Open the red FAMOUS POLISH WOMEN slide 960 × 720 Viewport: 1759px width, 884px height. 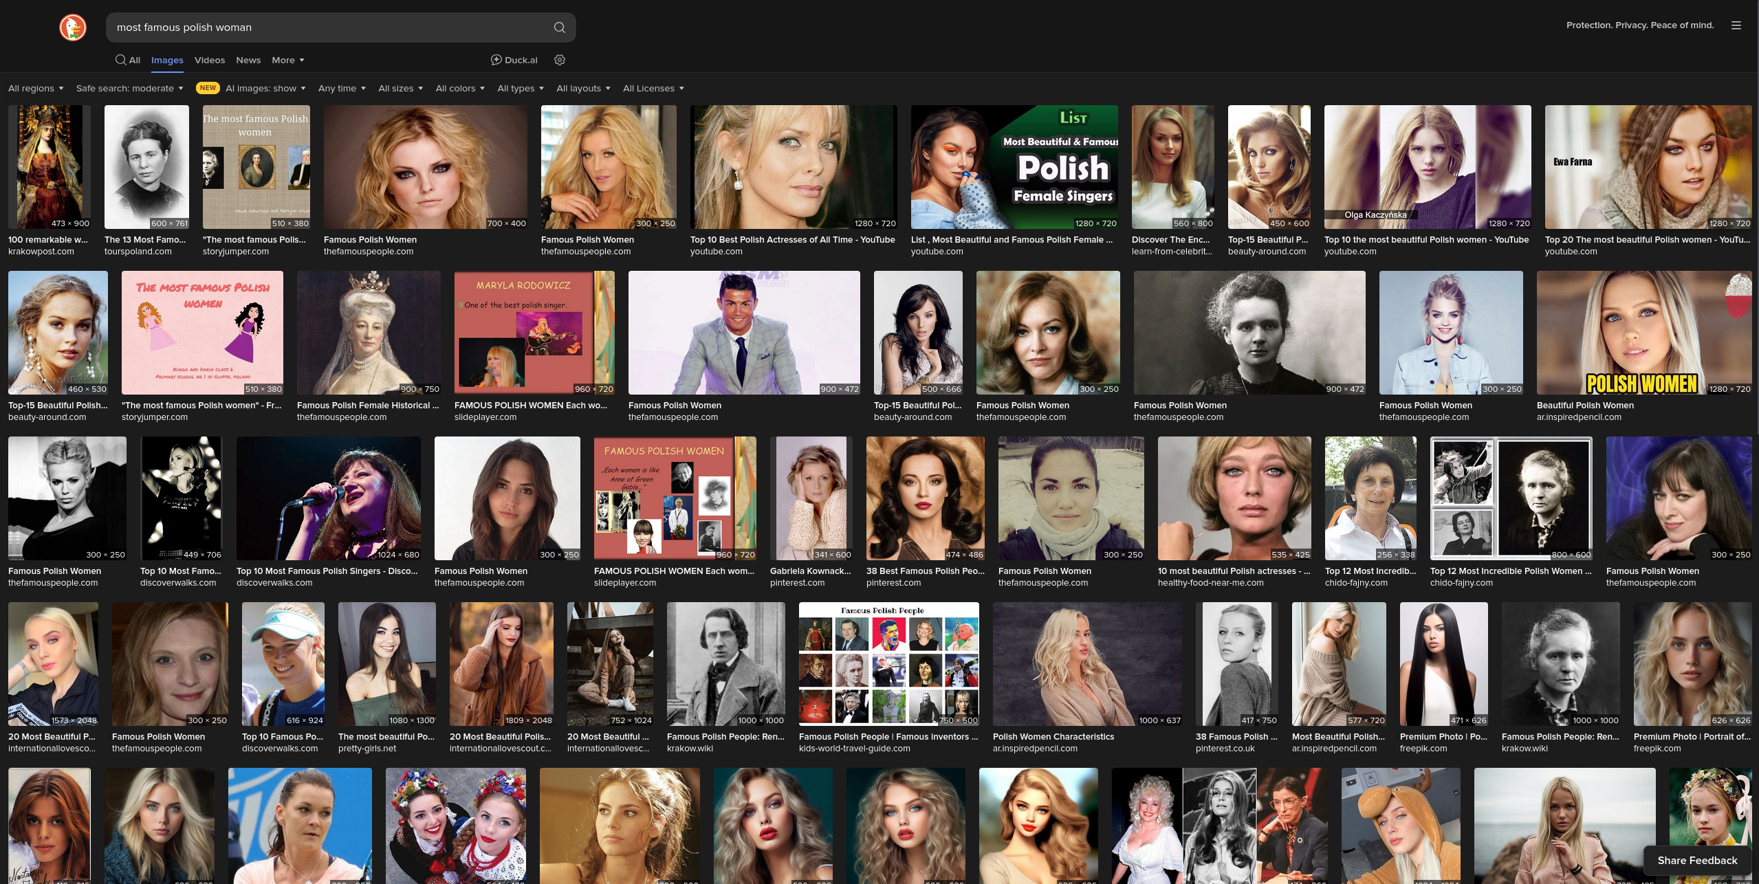click(675, 498)
